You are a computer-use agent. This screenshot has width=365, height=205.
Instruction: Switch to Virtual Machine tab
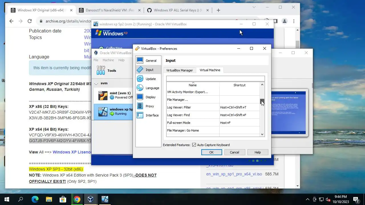click(x=210, y=70)
